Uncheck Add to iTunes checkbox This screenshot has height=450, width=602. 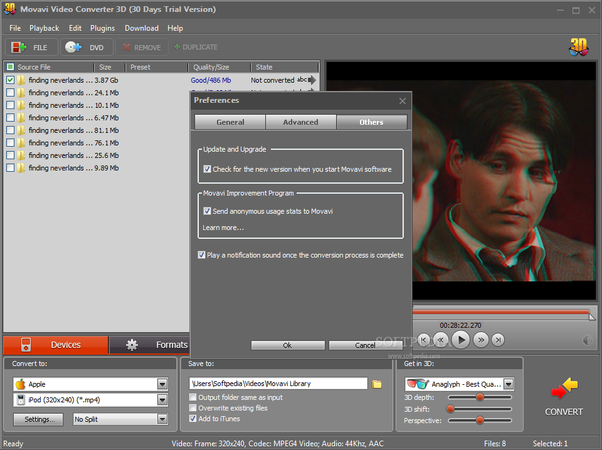(193, 419)
